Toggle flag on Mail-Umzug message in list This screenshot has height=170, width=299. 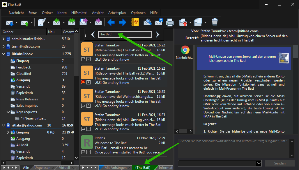click(x=83, y=129)
